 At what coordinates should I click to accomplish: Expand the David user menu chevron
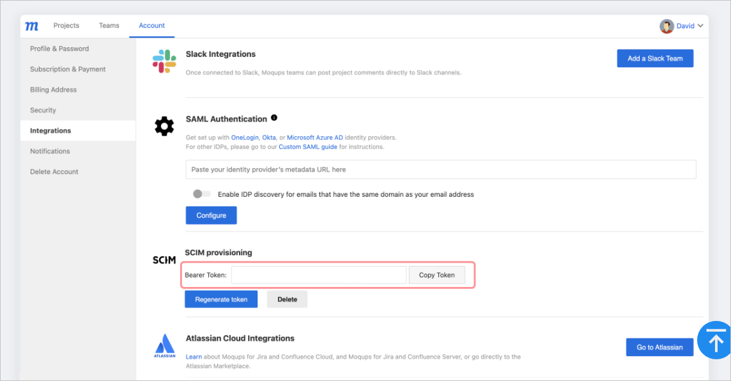[700, 26]
